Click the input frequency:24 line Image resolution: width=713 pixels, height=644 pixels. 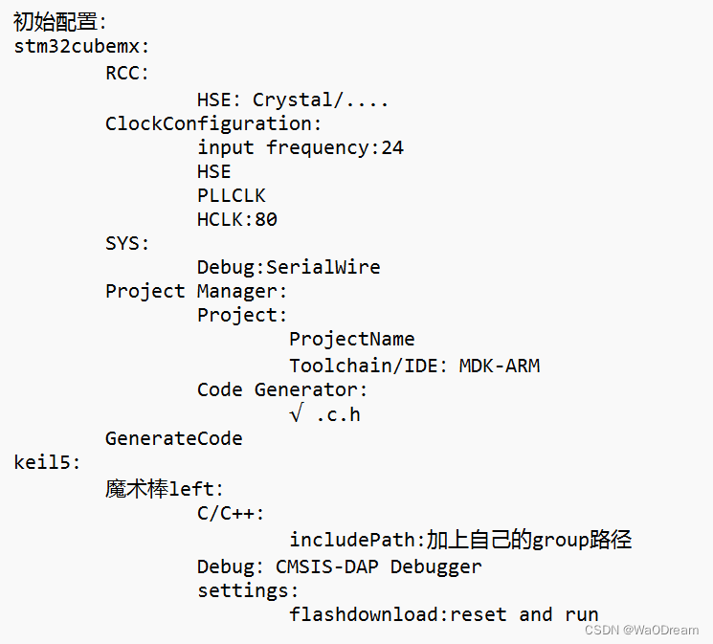(x=301, y=147)
